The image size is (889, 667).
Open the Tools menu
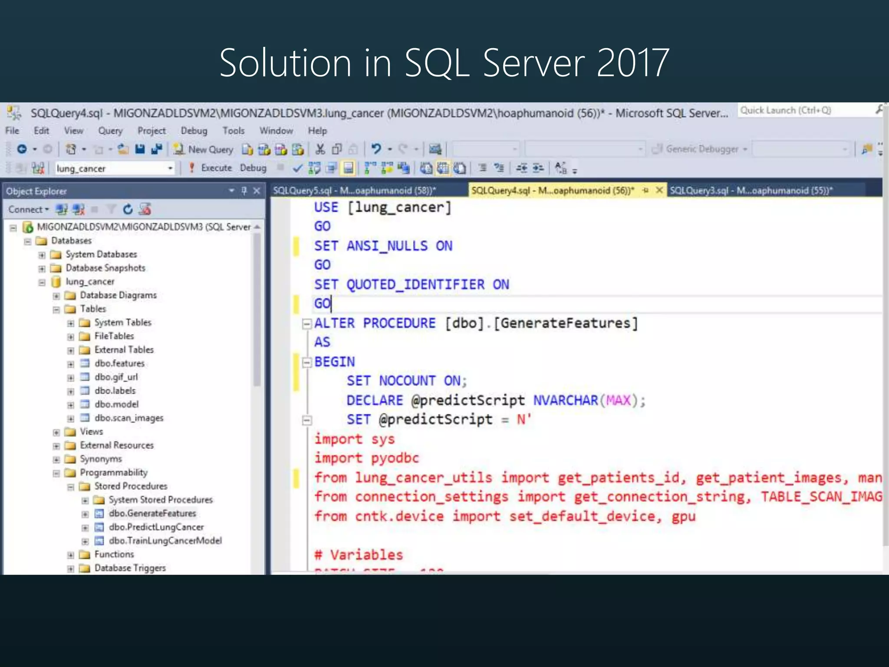coord(234,131)
